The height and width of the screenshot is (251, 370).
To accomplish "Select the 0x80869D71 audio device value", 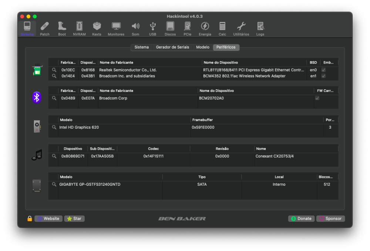I will pyautogui.click(x=73, y=156).
